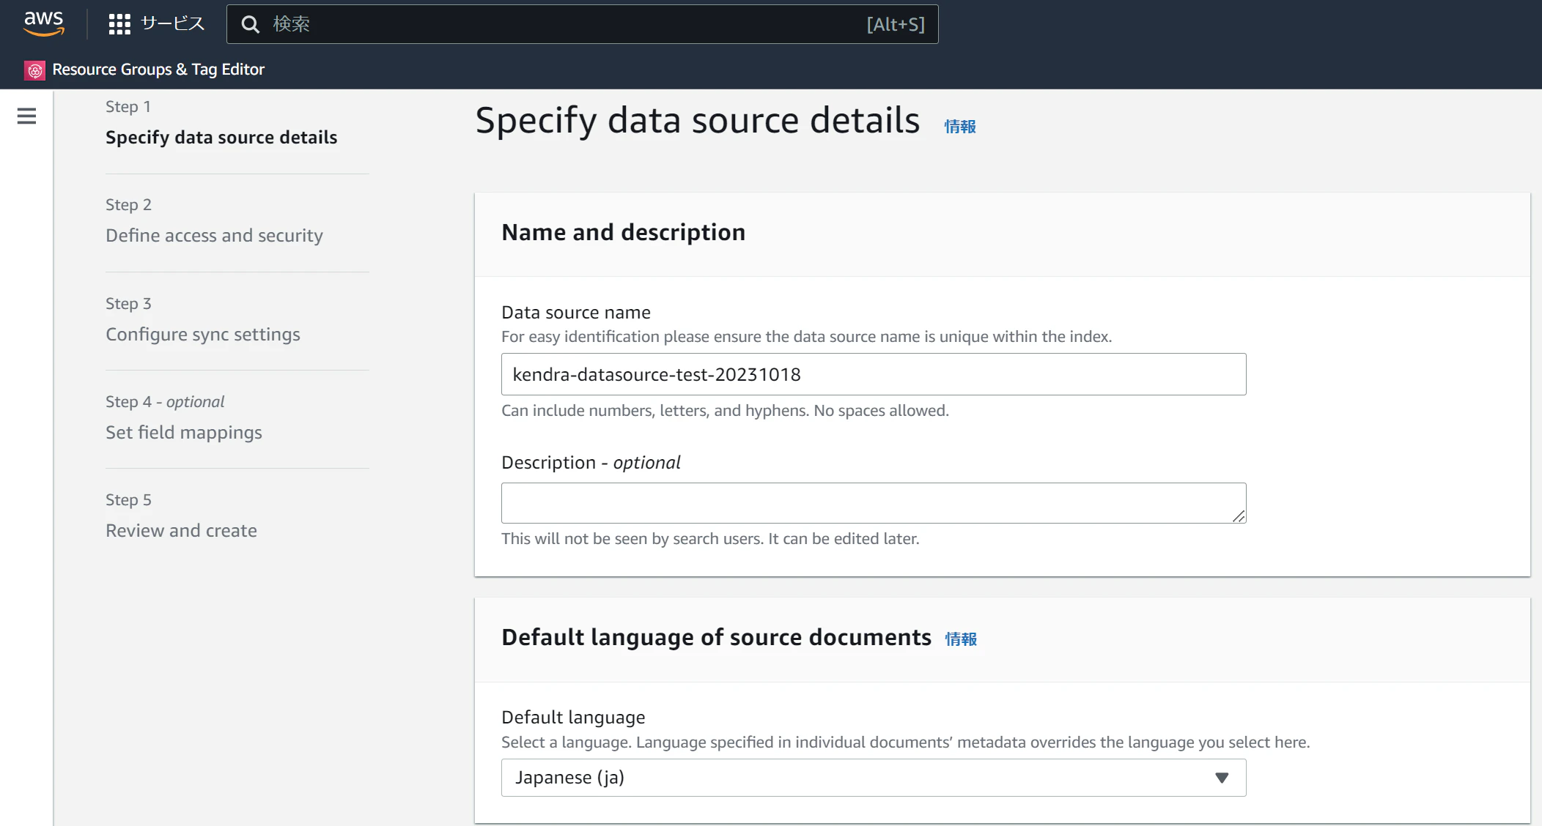Focus the Data source name input field
Image resolution: width=1542 pixels, height=826 pixels.
click(x=872, y=374)
